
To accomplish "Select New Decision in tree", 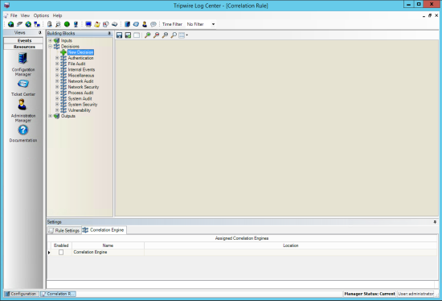I will coord(80,52).
